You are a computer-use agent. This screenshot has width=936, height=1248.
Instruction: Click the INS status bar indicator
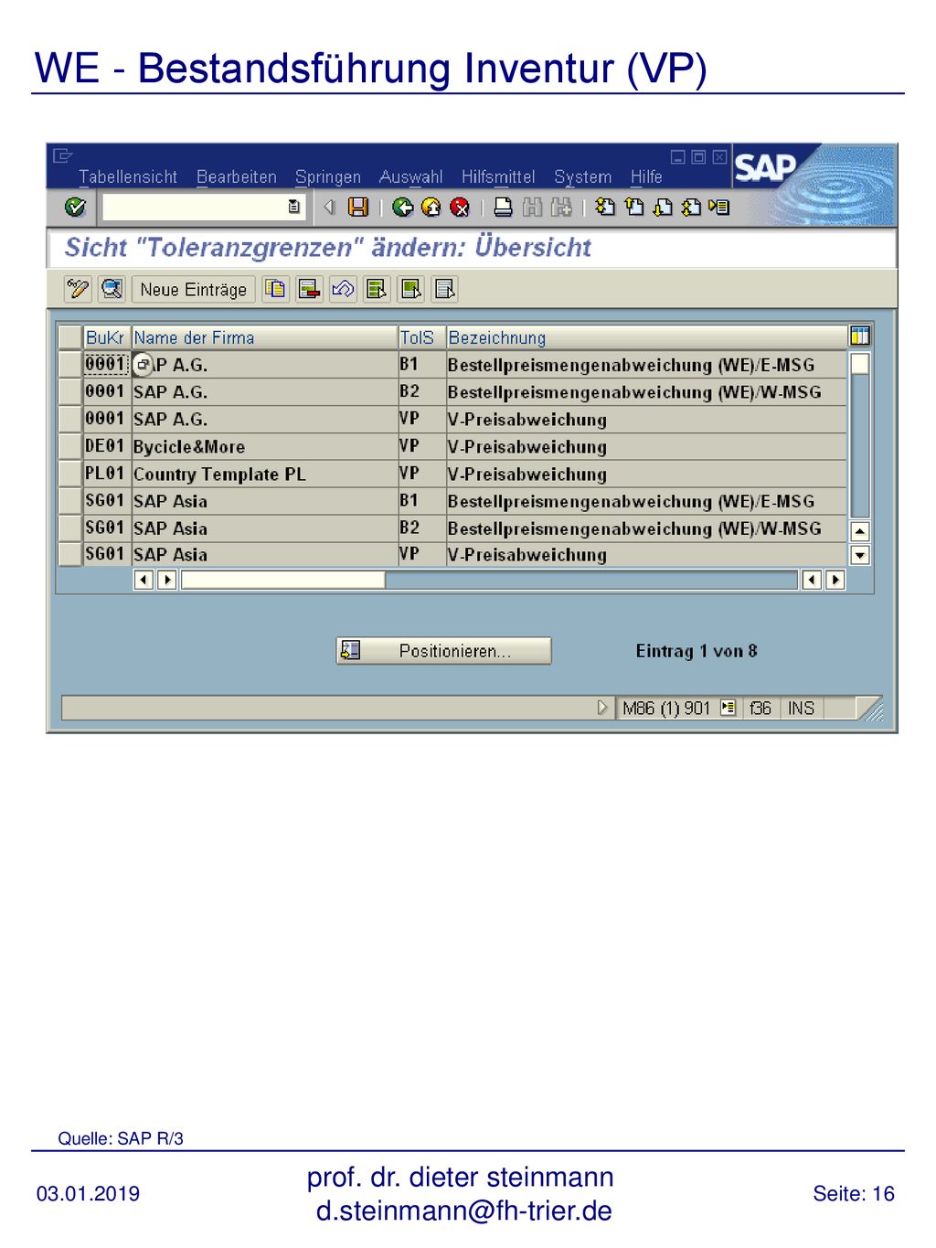click(x=801, y=708)
